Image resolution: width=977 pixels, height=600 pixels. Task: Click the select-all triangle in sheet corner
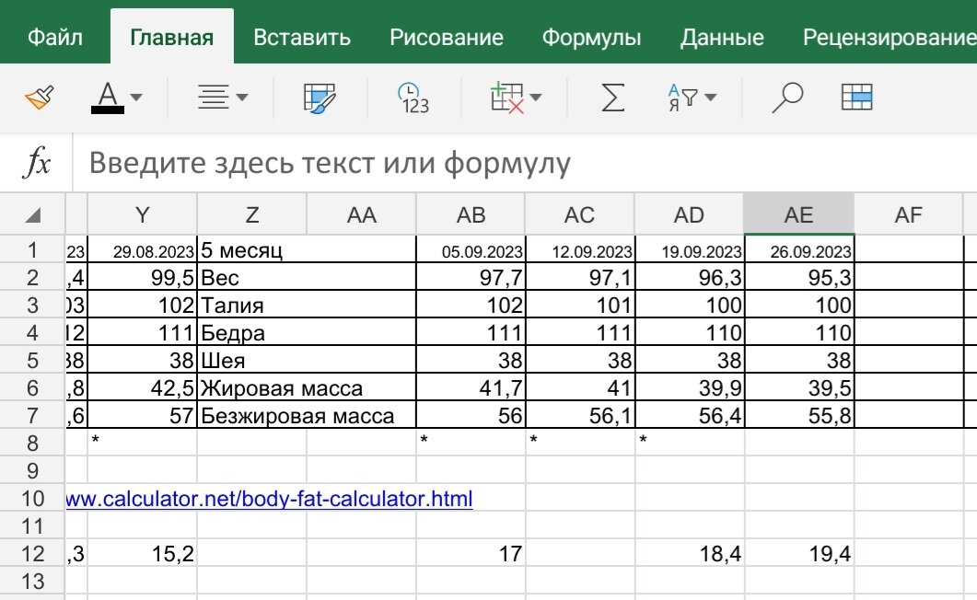[x=34, y=213]
